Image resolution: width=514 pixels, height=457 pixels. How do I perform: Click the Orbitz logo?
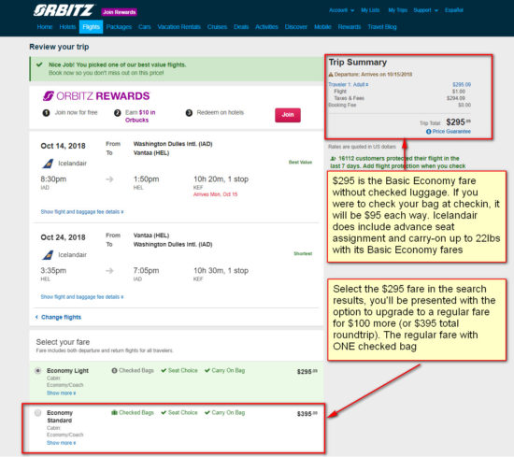click(x=64, y=10)
